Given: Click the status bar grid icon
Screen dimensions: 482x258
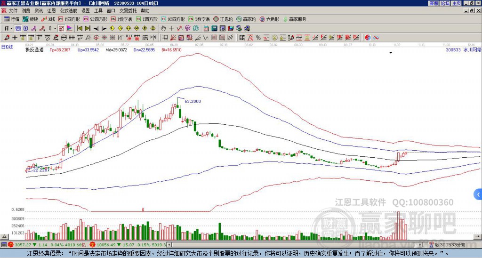Looking at the screenshot, I should (4, 245).
